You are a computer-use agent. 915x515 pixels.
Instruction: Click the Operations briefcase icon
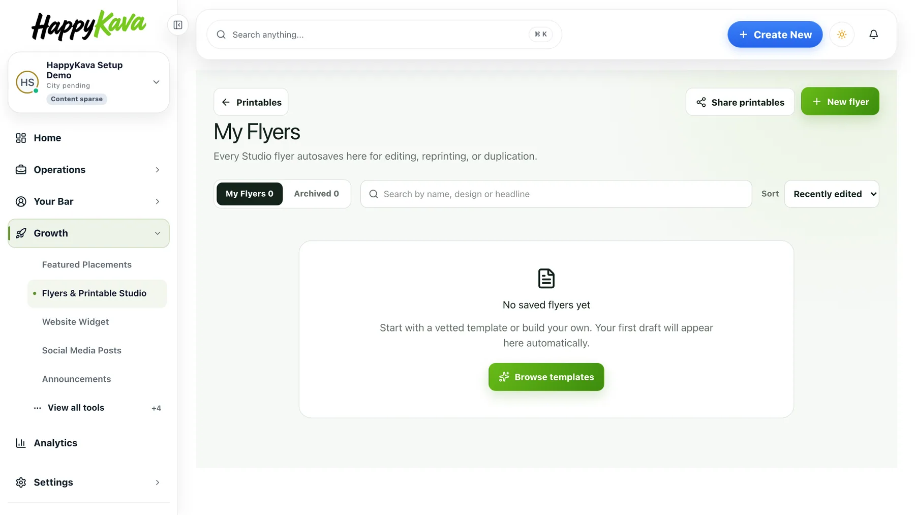coord(21,170)
